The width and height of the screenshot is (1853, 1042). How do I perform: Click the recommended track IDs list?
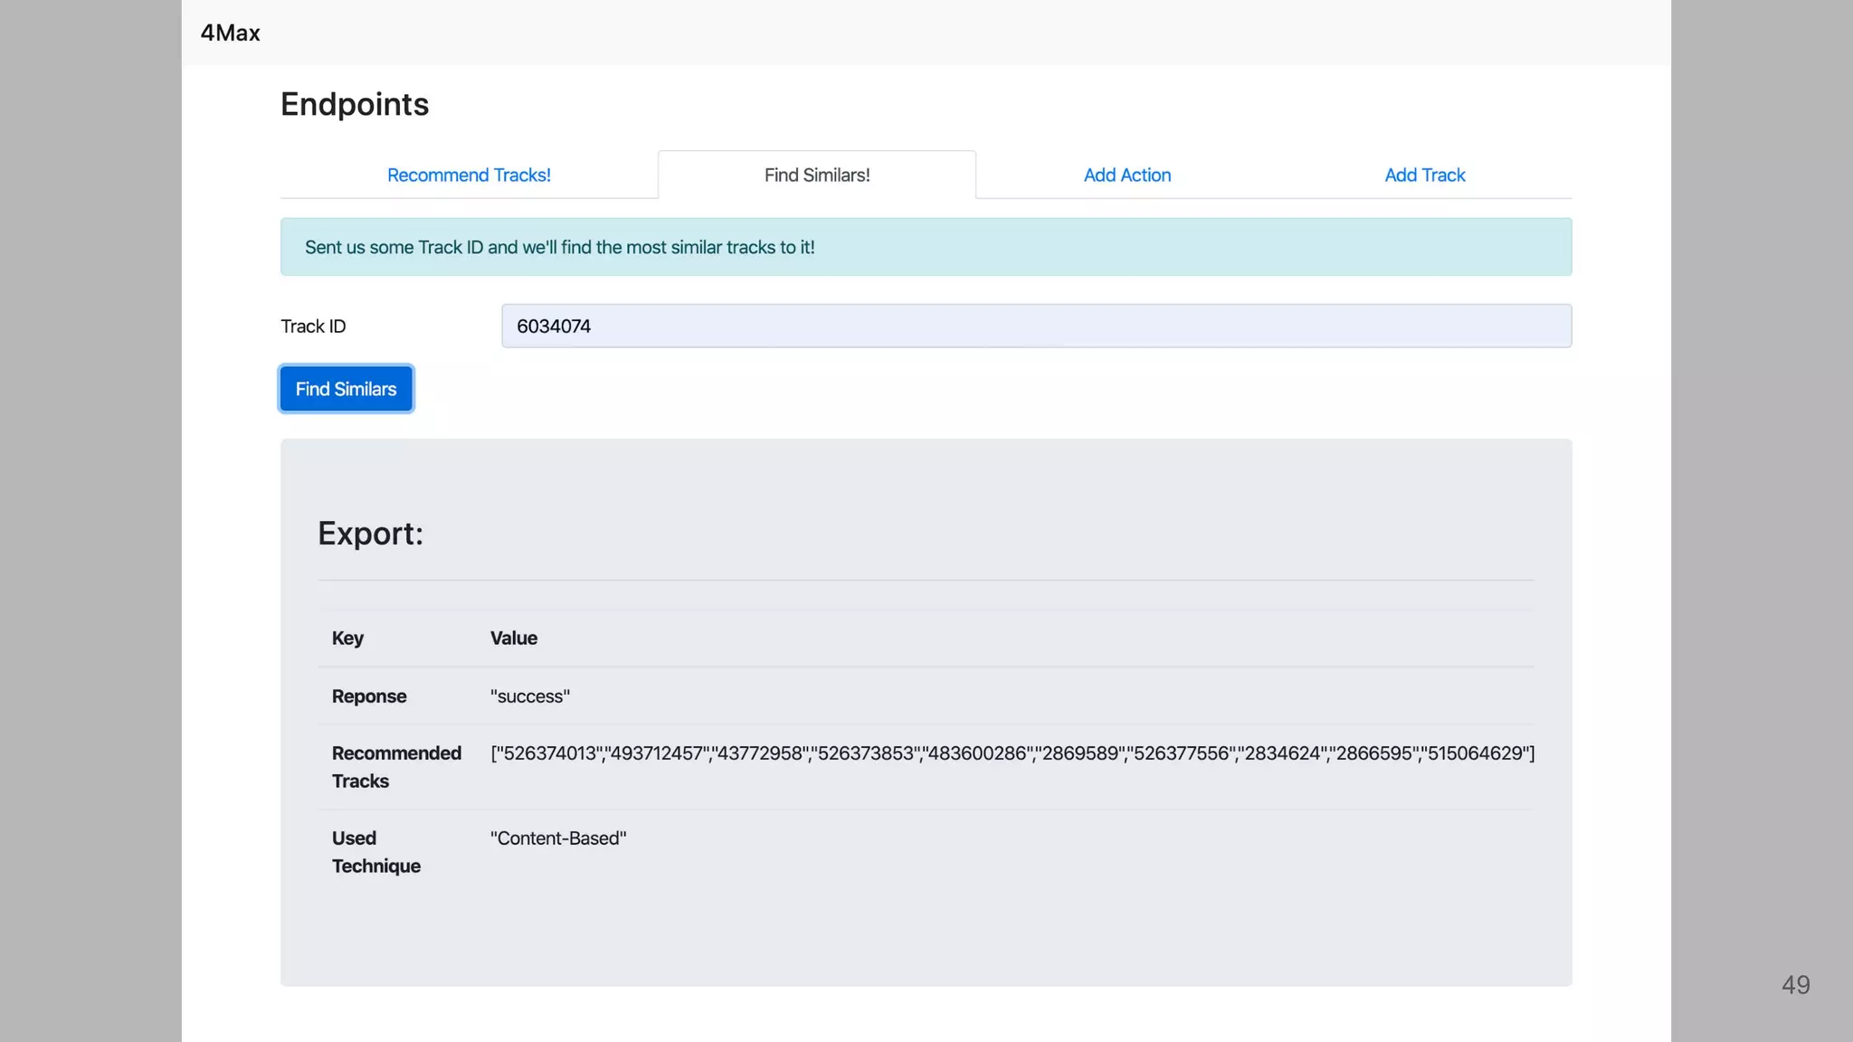1012,753
